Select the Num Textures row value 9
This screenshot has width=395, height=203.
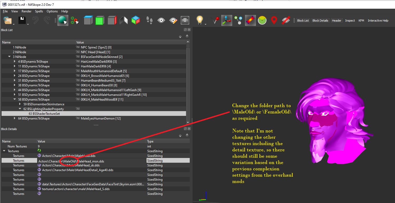click(x=91, y=146)
